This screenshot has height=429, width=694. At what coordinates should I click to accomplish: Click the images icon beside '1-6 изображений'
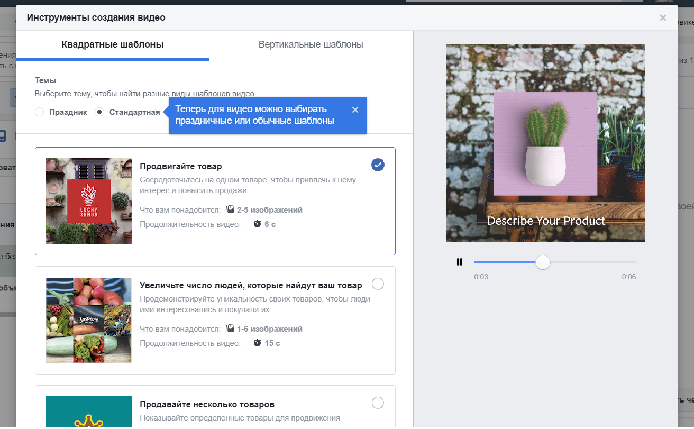(230, 328)
